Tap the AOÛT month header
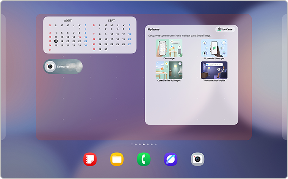This screenshot has height=179, width=288. pyautogui.click(x=68, y=20)
